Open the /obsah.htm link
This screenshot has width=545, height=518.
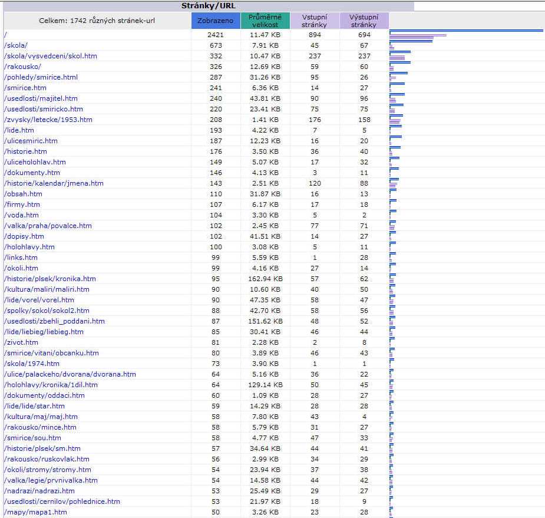pos(23,194)
